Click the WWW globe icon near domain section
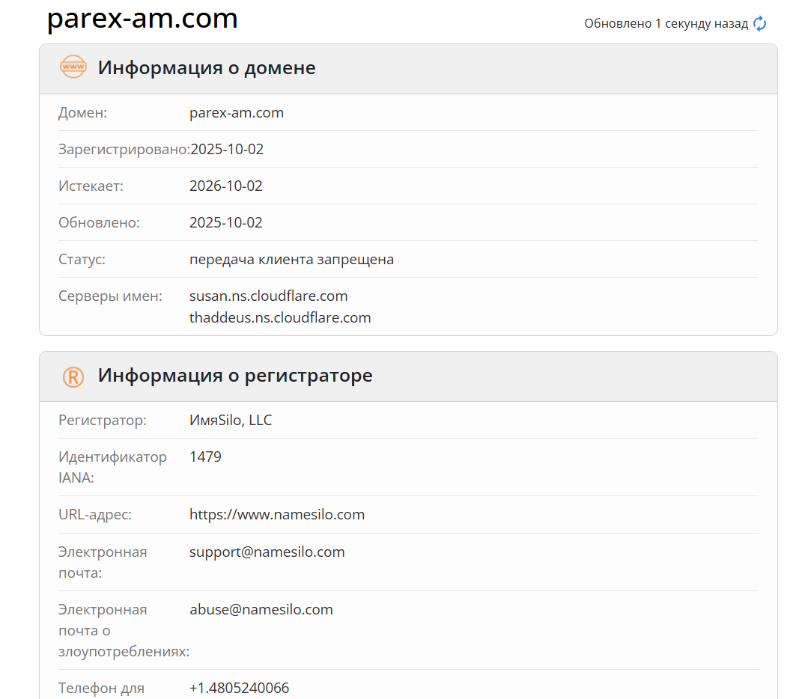This screenshot has height=699, width=787. [x=72, y=67]
